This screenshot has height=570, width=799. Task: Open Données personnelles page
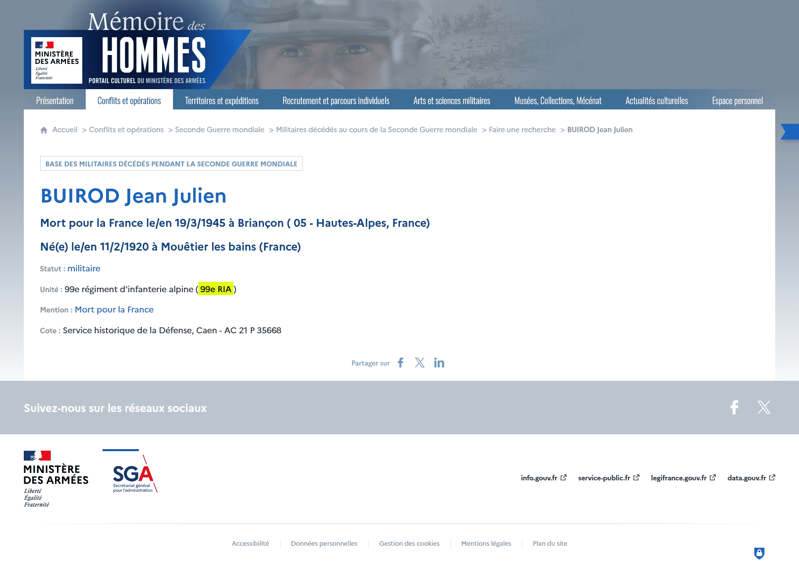[324, 544]
